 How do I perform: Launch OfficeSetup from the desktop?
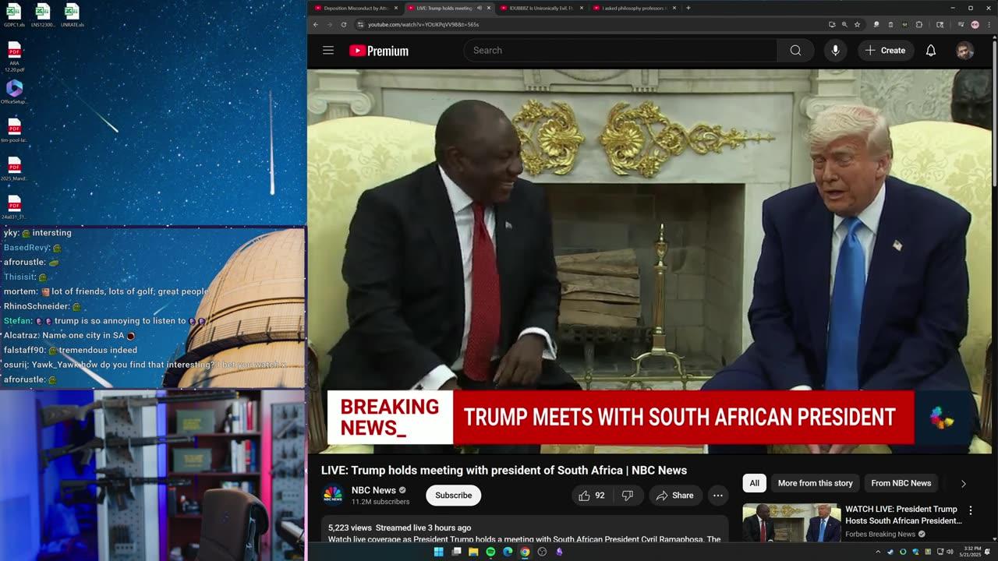pyautogui.click(x=14, y=92)
